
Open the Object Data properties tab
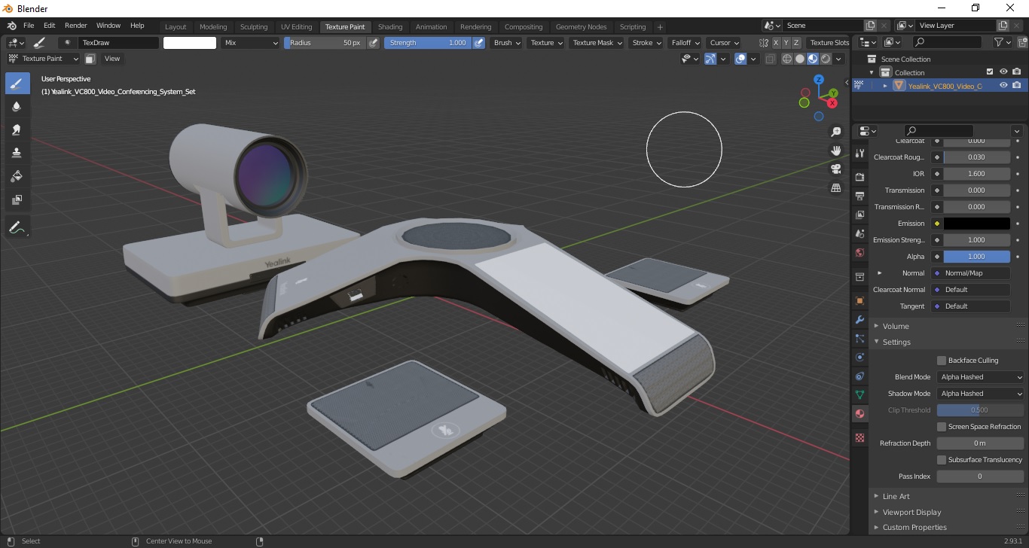860,394
